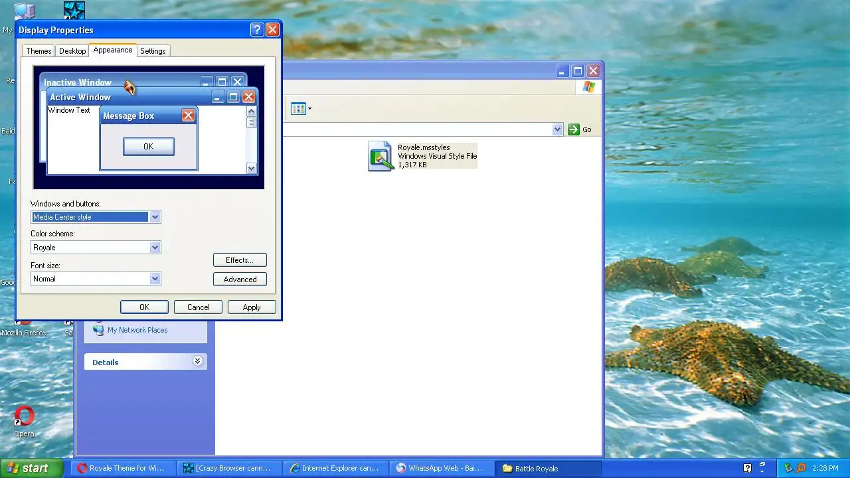Expand the Explorer address bar dropdown
The width and height of the screenshot is (850, 478).
click(x=557, y=129)
